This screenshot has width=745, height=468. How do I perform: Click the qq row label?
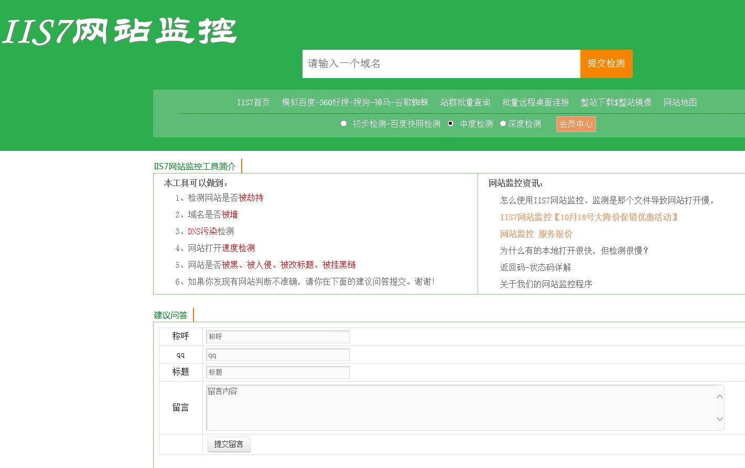click(180, 355)
